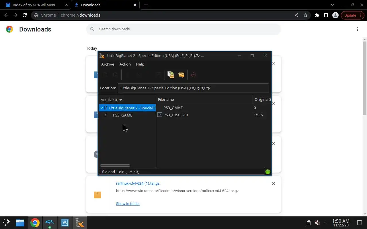The height and width of the screenshot is (229, 367).
Task: Click the Chrome icon in the taskbar
Action: 35,223
